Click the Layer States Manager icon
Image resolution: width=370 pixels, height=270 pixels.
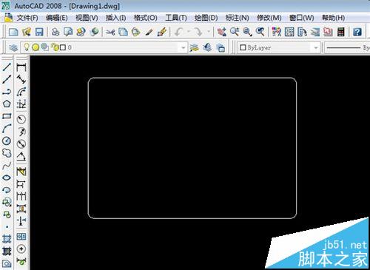click(221, 47)
